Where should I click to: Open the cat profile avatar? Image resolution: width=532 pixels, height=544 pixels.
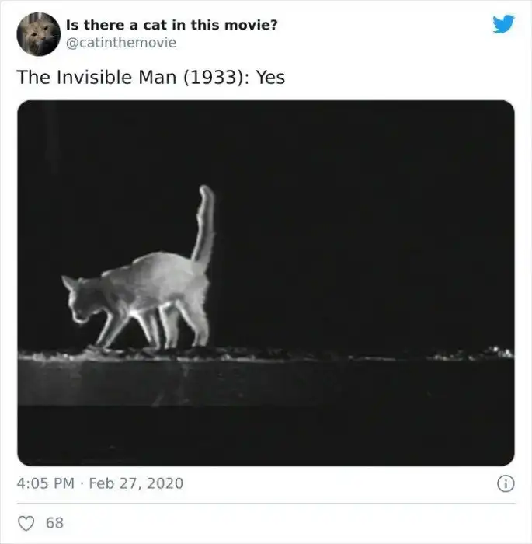[x=38, y=33]
